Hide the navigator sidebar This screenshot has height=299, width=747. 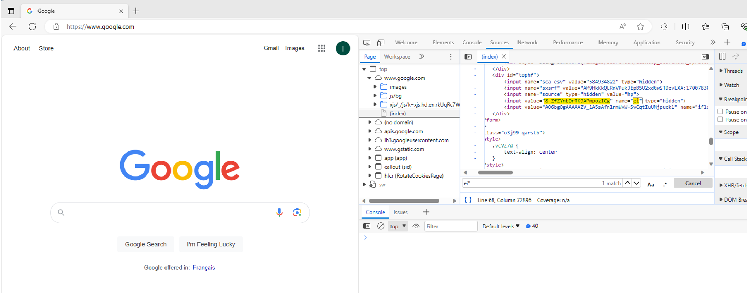(468, 57)
